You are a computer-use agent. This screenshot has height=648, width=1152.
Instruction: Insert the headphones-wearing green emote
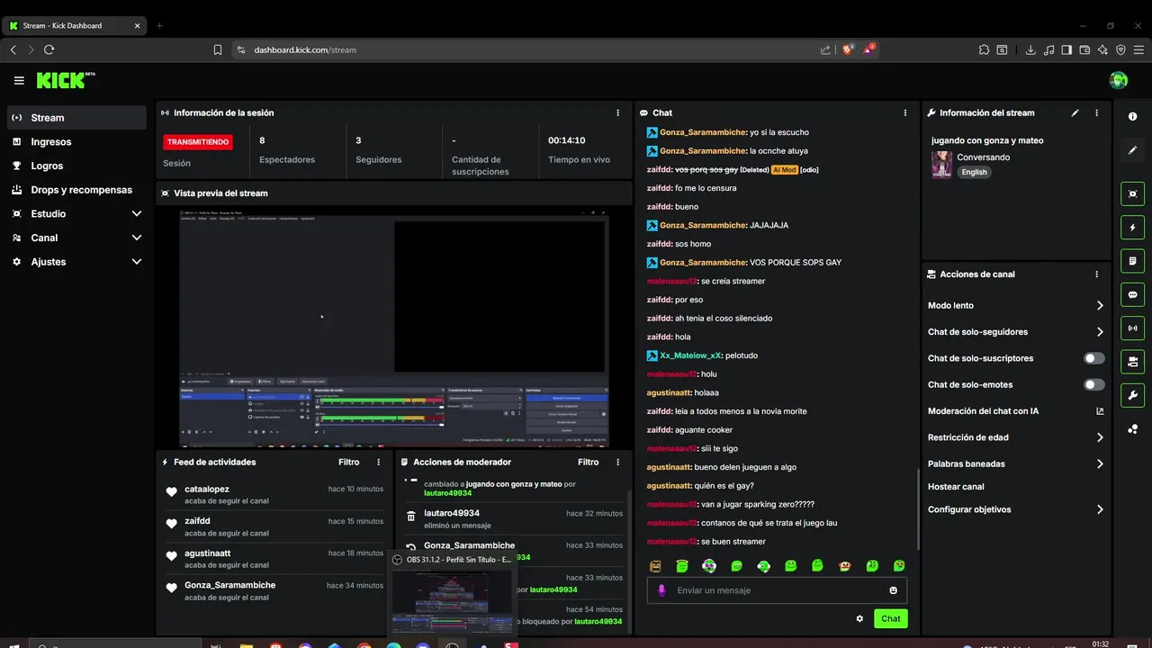pyautogui.click(x=764, y=566)
